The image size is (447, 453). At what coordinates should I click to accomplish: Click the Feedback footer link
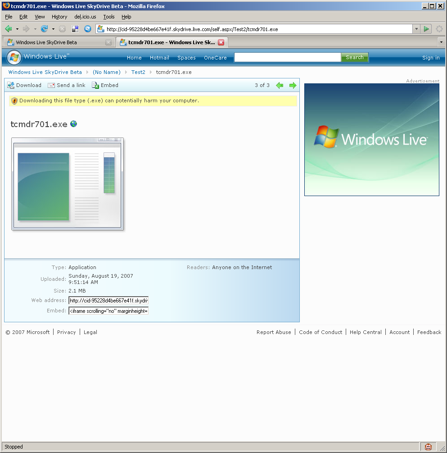tap(429, 332)
